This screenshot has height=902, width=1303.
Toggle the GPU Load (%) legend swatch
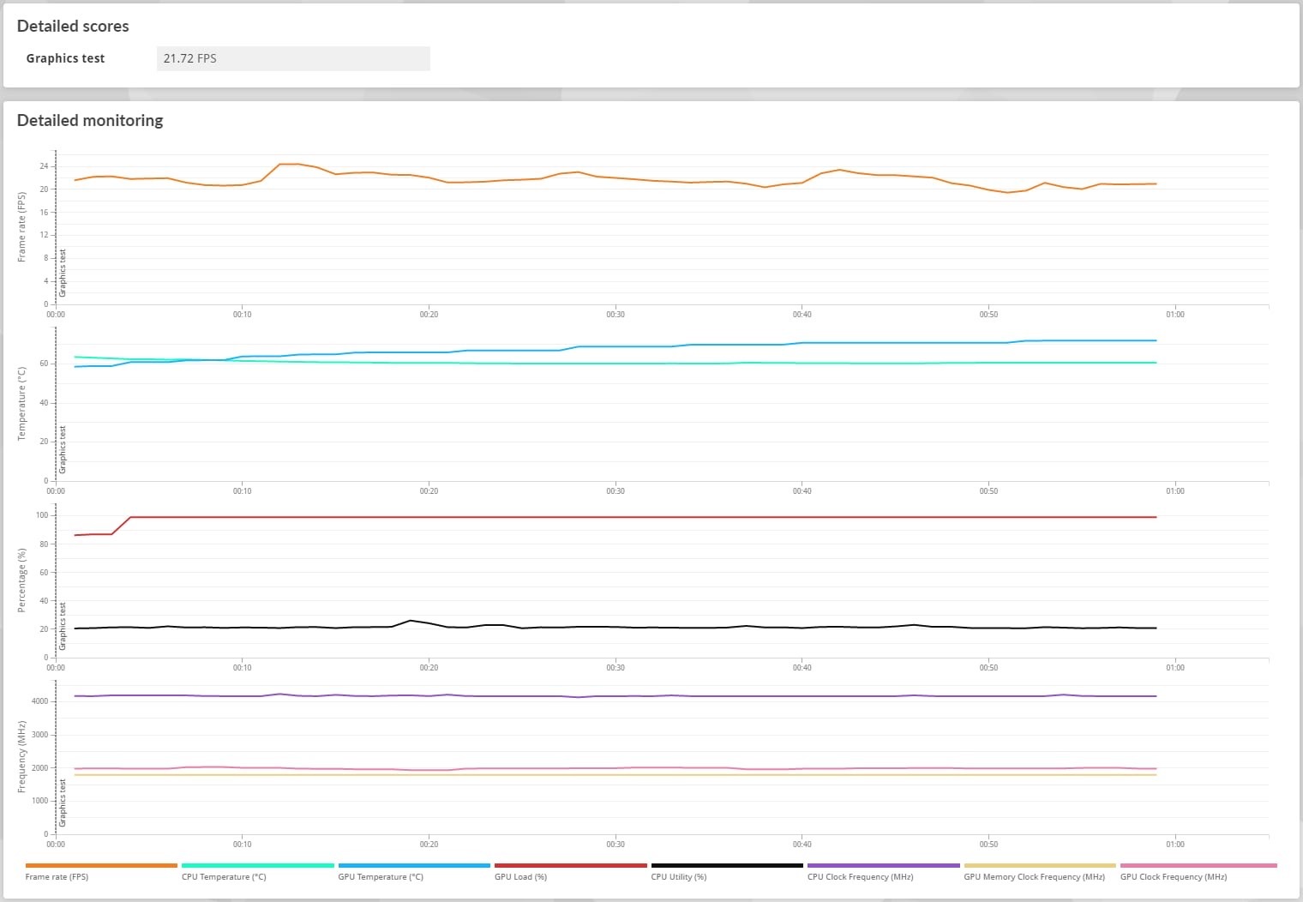pos(570,866)
